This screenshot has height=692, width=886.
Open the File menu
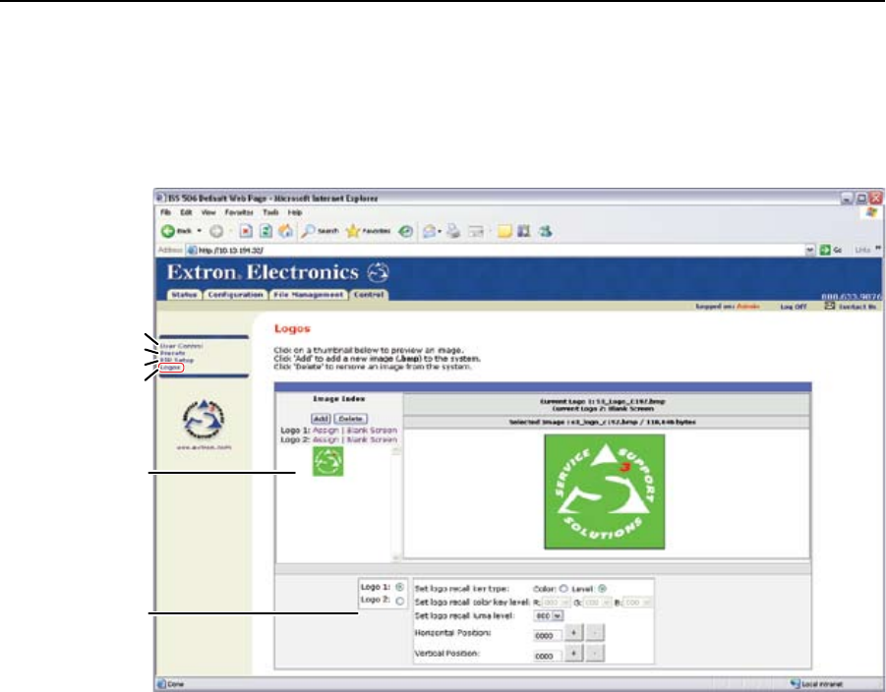click(x=165, y=212)
